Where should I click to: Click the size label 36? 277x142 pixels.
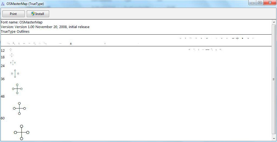[x=3, y=79]
